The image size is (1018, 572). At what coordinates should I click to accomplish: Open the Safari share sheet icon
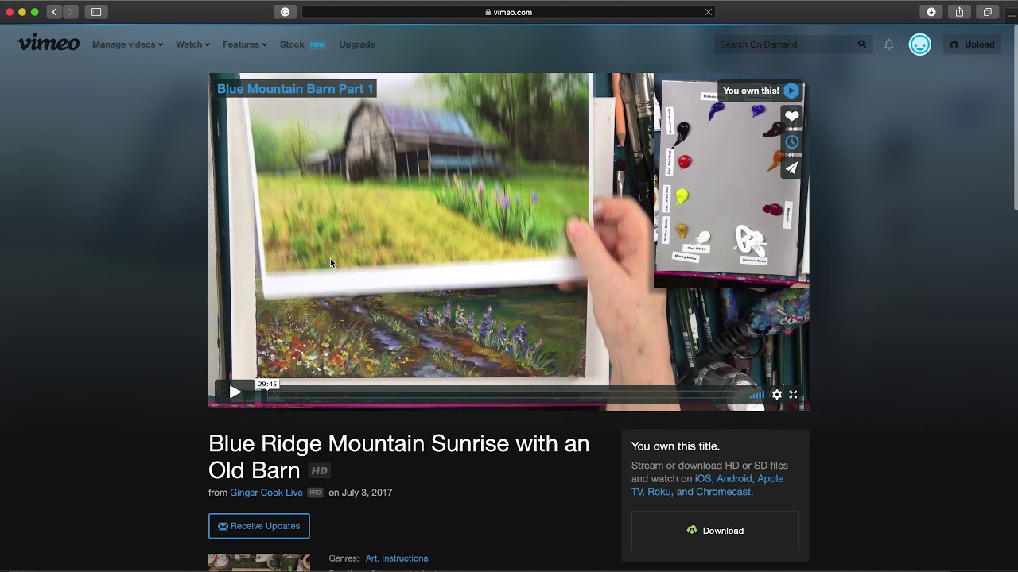coord(959,12)
